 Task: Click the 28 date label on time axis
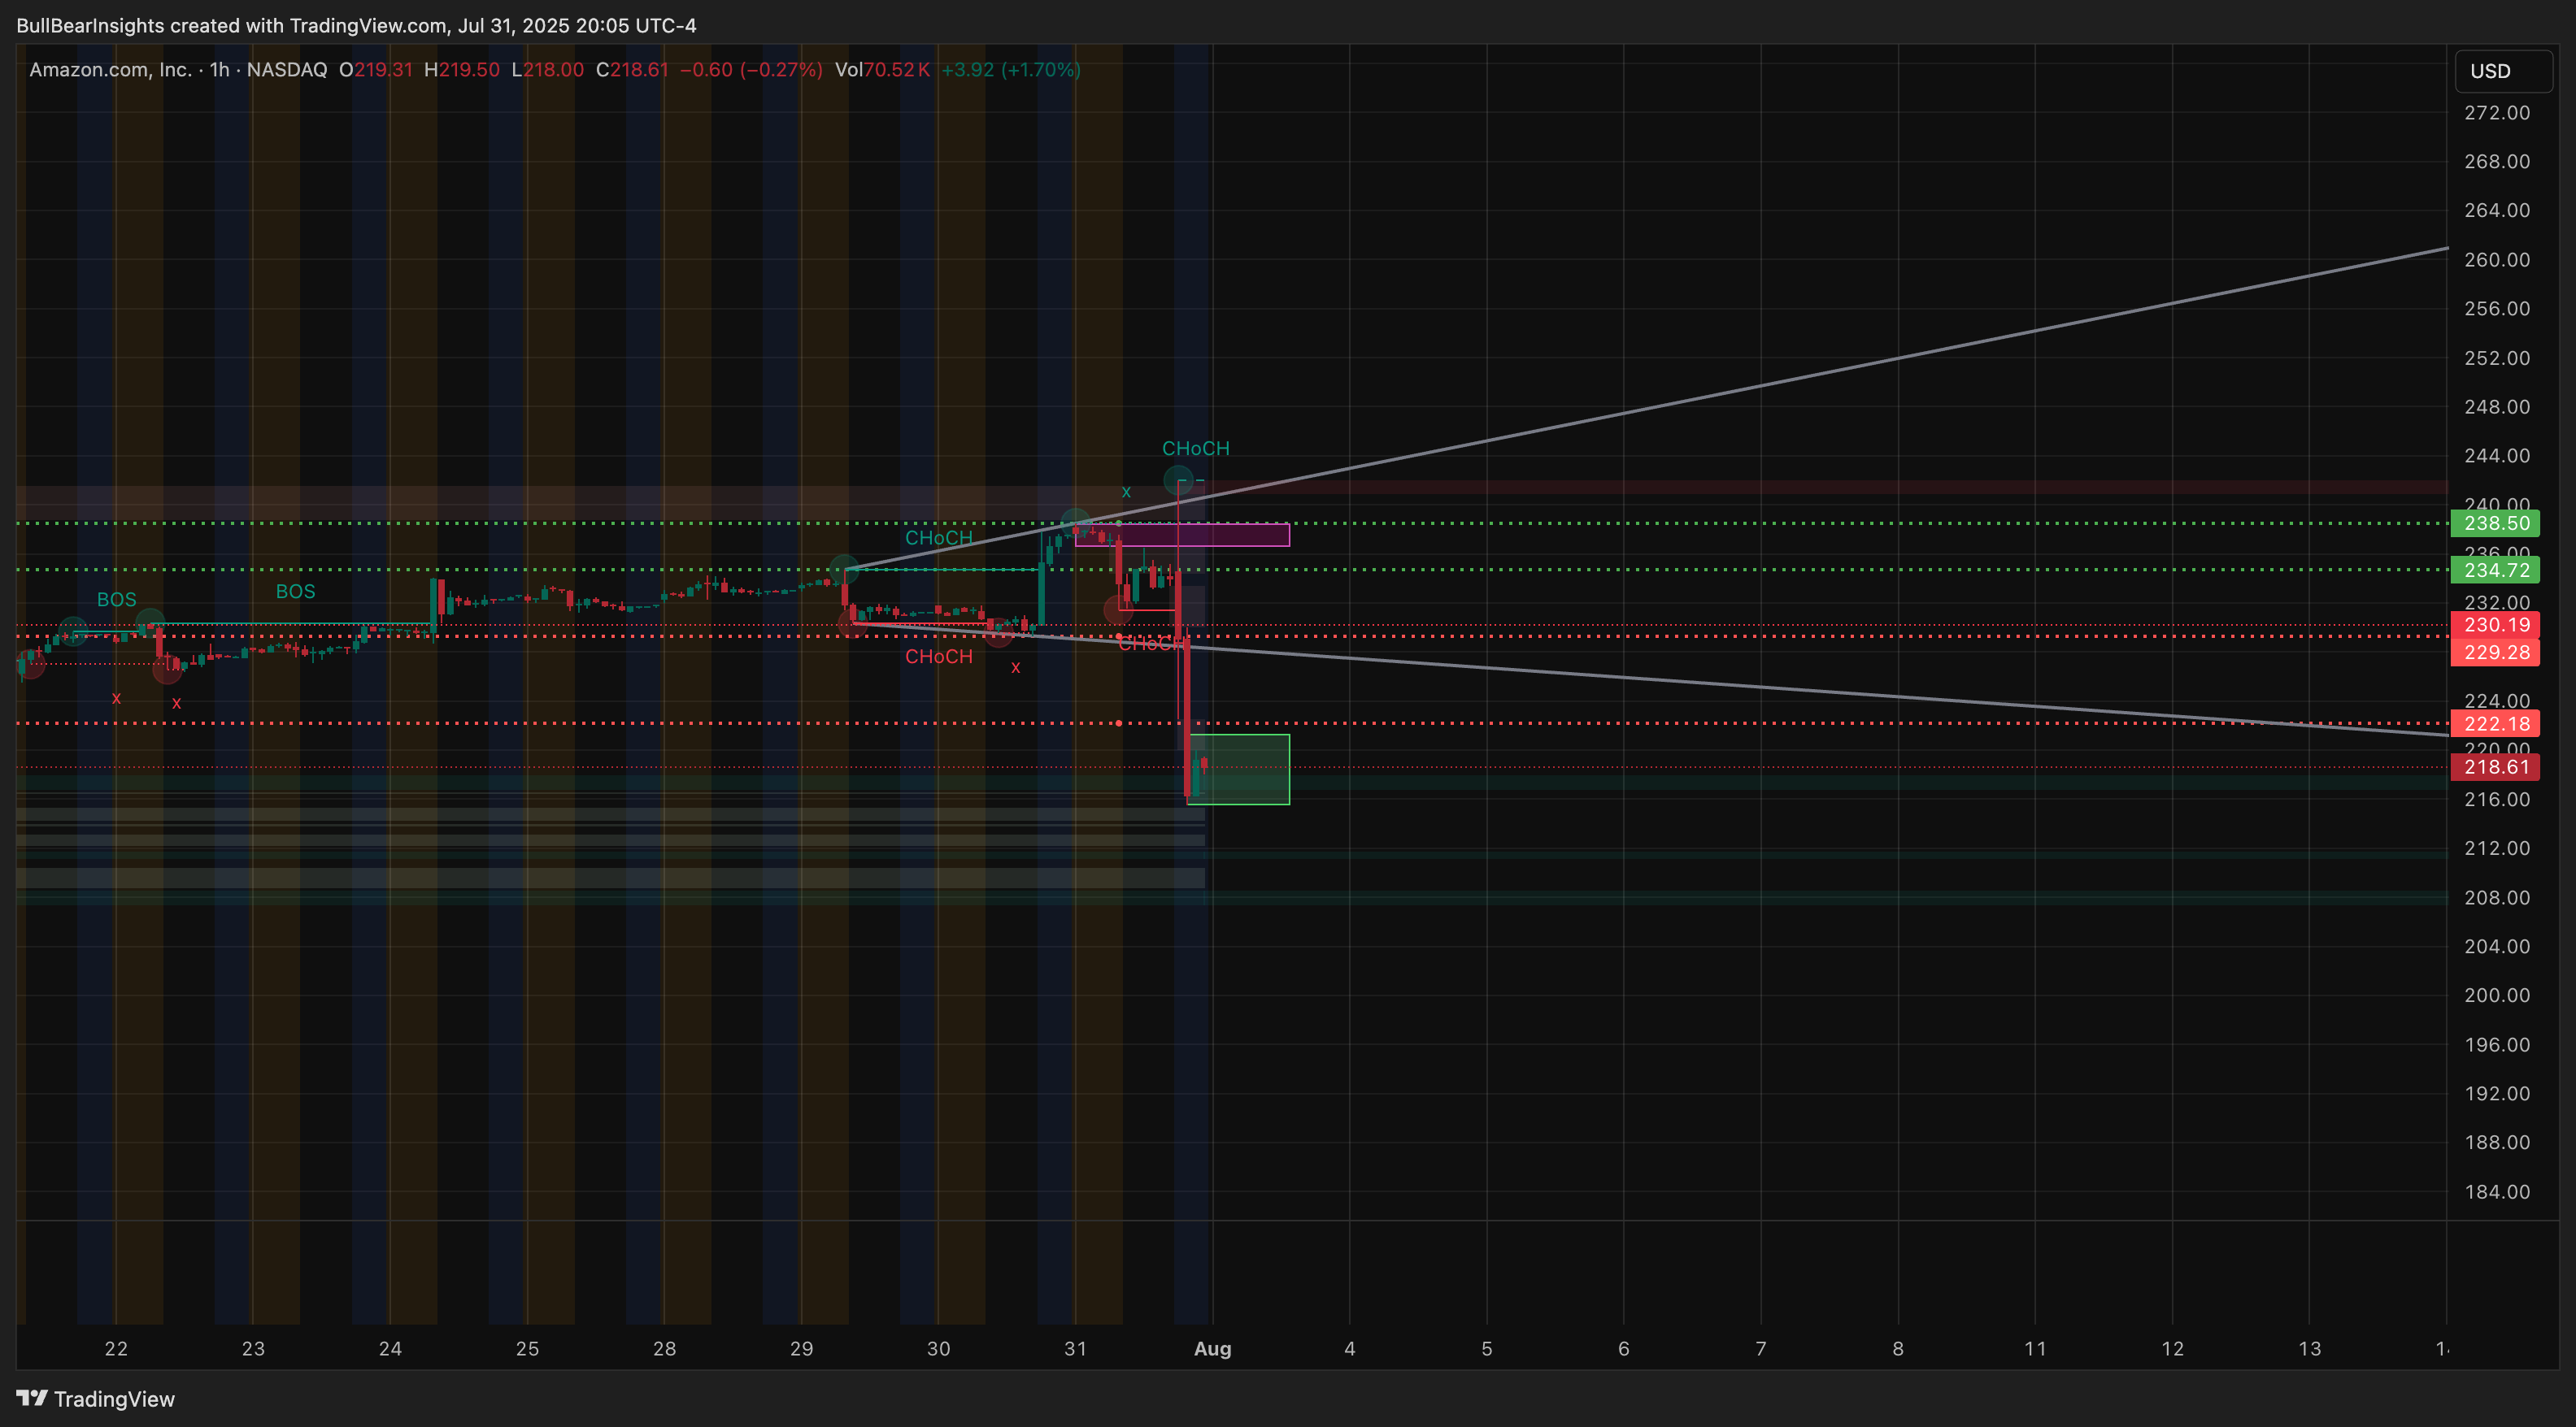[664, 1348]
